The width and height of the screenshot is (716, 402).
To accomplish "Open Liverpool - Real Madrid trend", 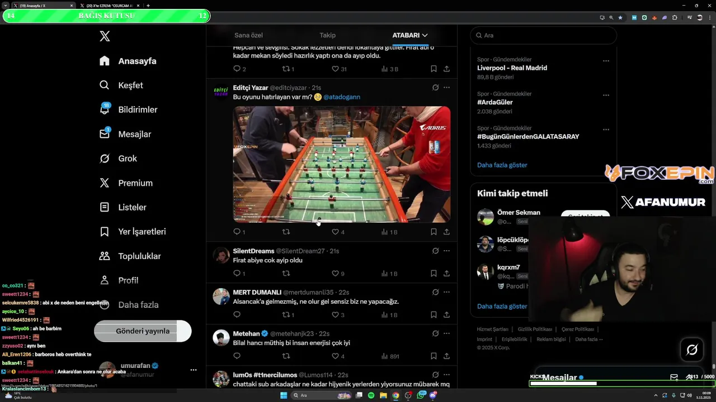I will (x=512, y=68).
